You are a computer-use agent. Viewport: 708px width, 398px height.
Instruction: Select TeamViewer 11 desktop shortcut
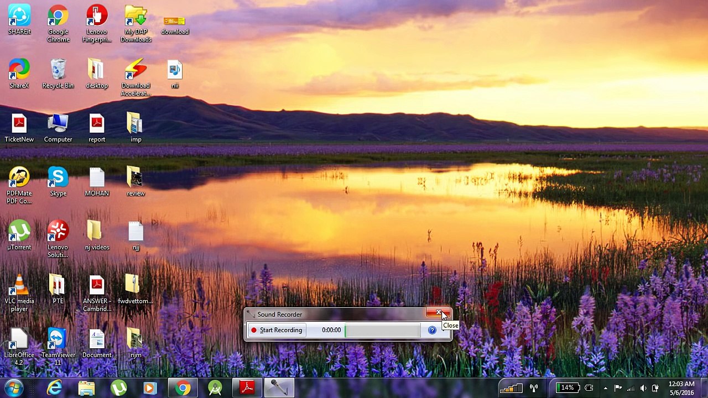tap(58, 347)
